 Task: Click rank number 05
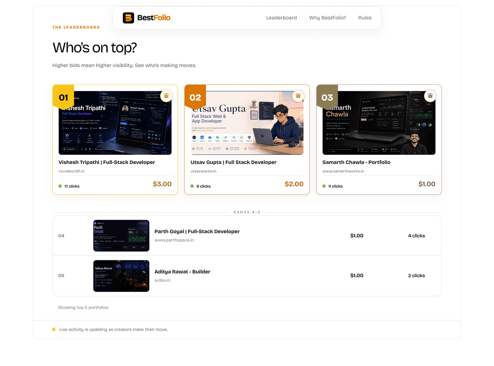pyautogui.click(x=61, y=276)
